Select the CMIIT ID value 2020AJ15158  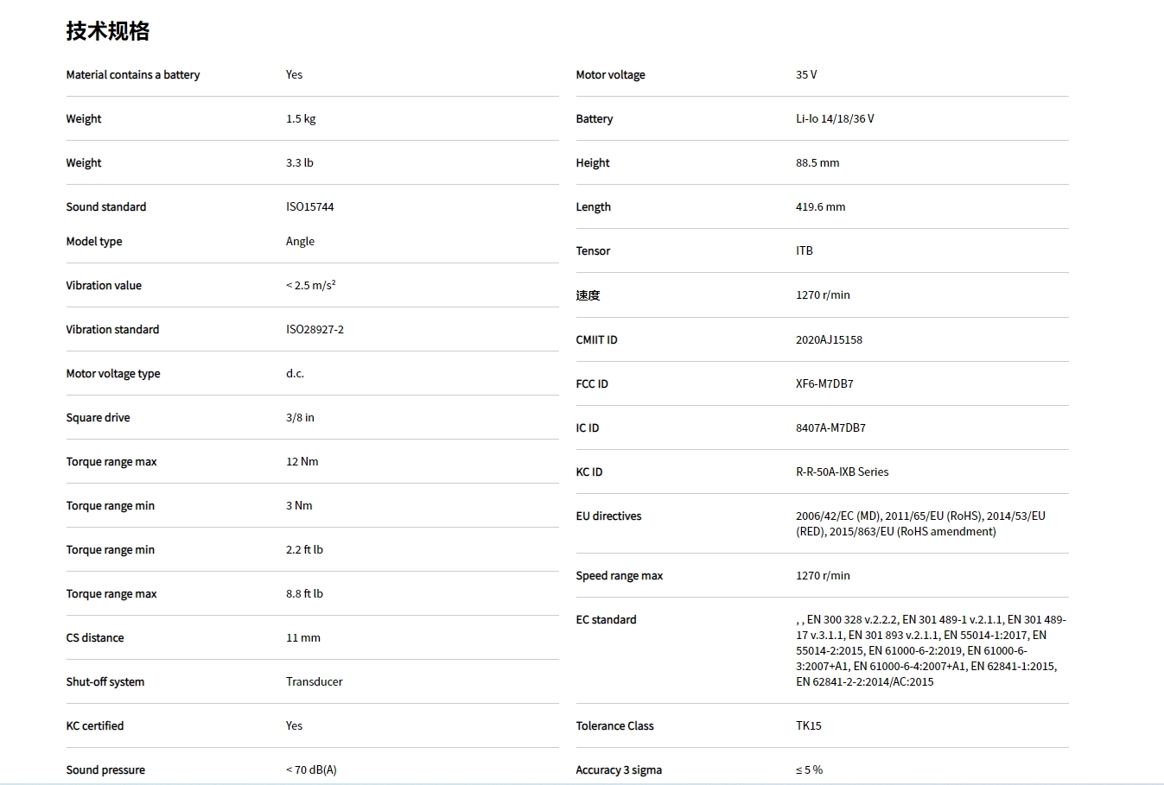pyautogui.click(x=829, y=340)
